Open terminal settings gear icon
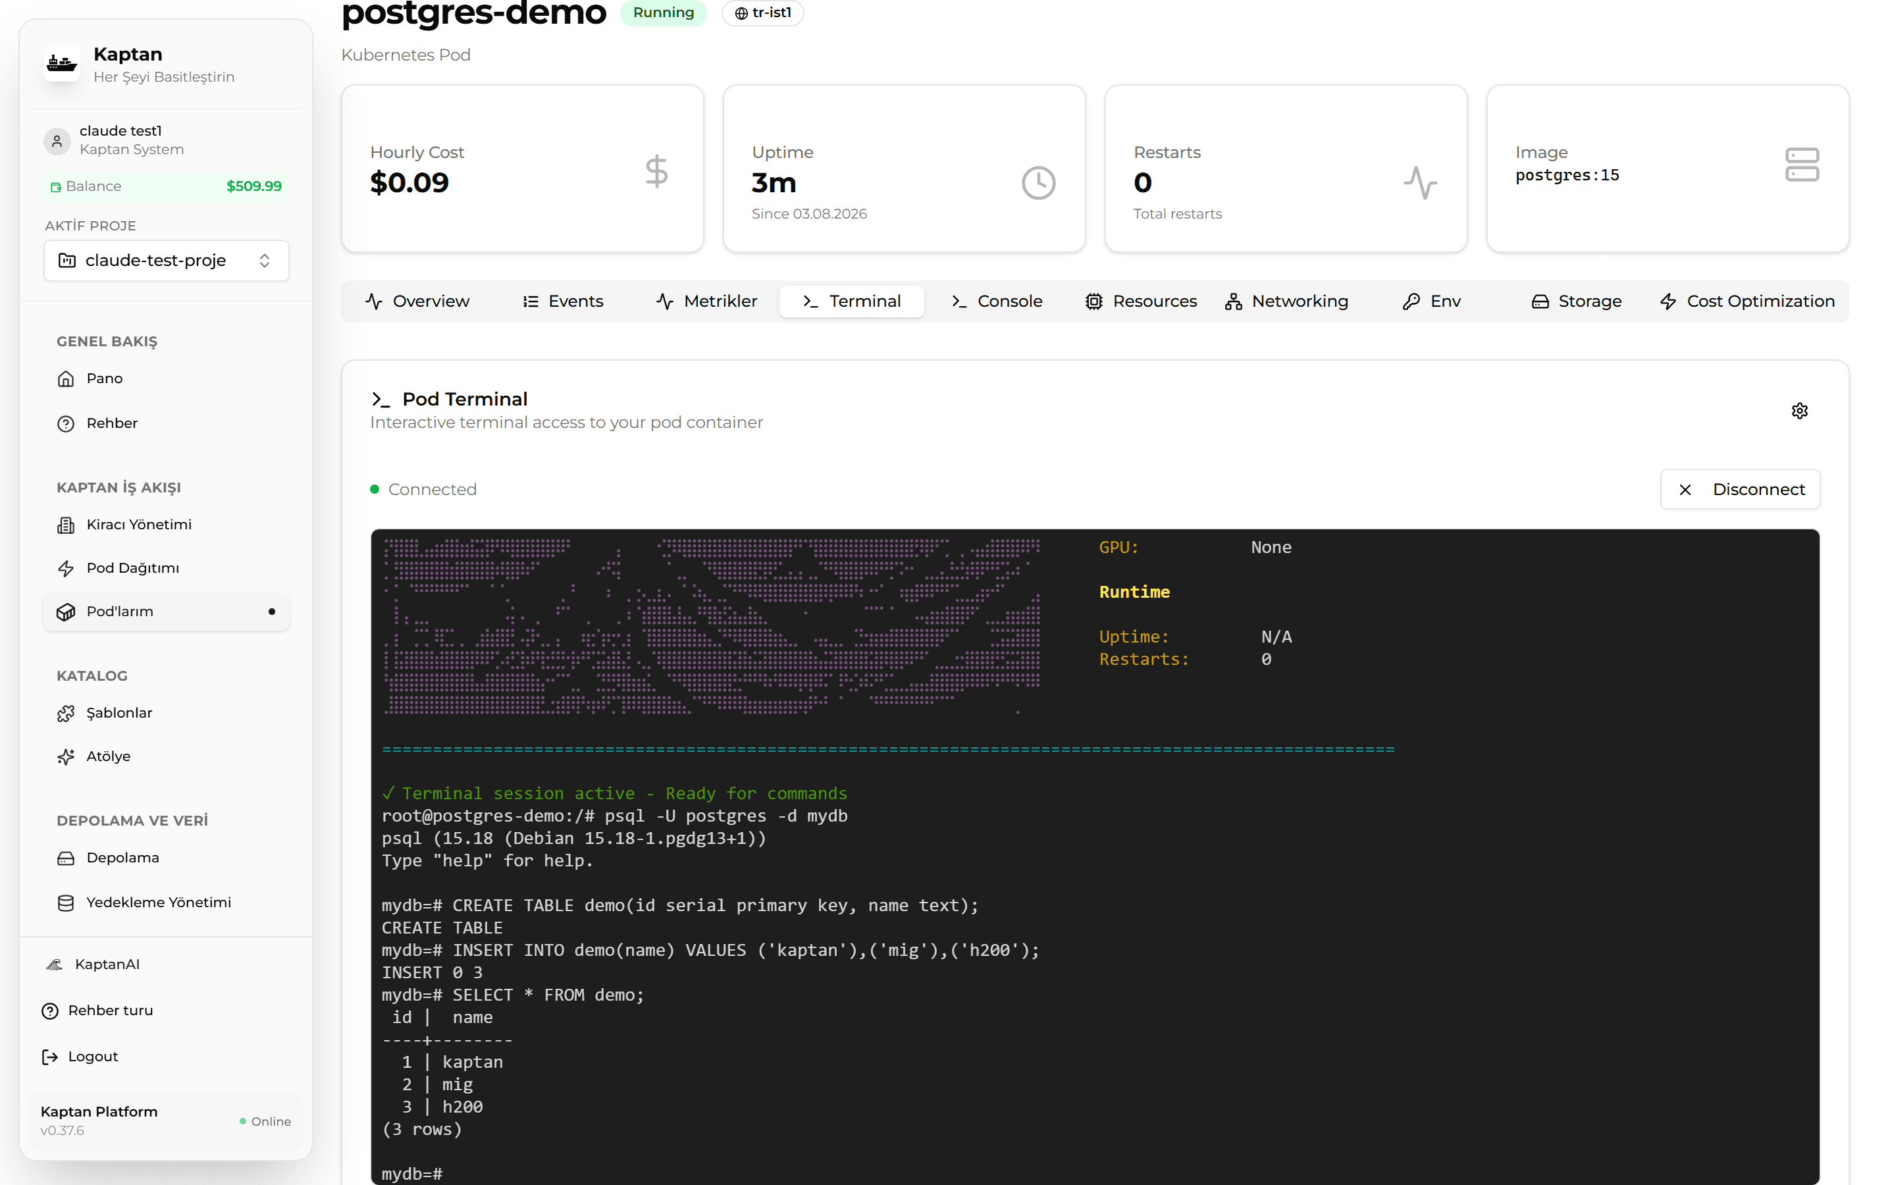The height and width of the screenshot is (1185, 1896). 1799,411
